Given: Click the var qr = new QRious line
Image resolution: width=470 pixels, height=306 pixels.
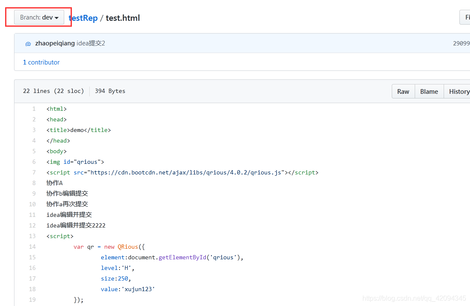Looking at the screenshot, I should point(109,247).
